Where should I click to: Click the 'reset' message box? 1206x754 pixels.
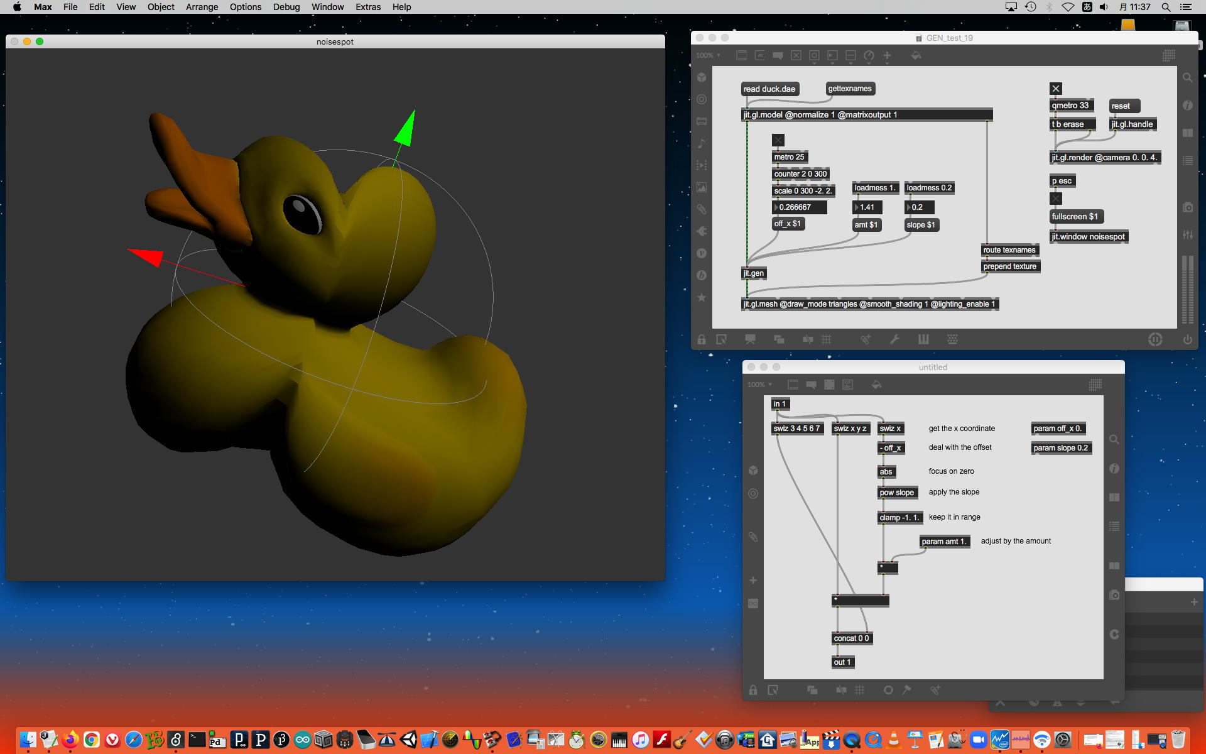[1123, 106]
